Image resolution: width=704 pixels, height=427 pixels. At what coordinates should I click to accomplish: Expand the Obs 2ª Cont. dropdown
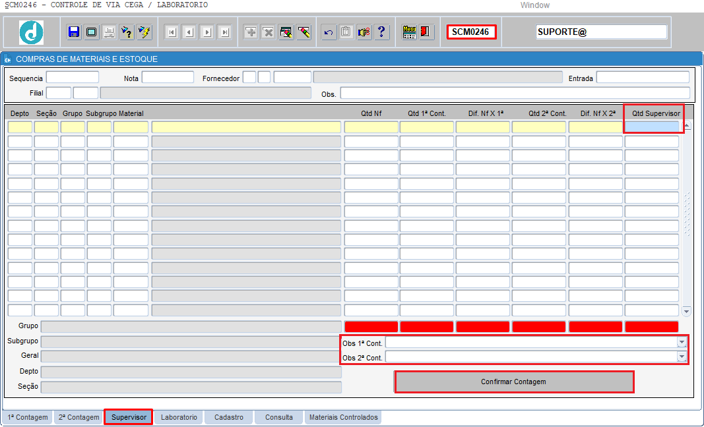click(x=682, y=357)
